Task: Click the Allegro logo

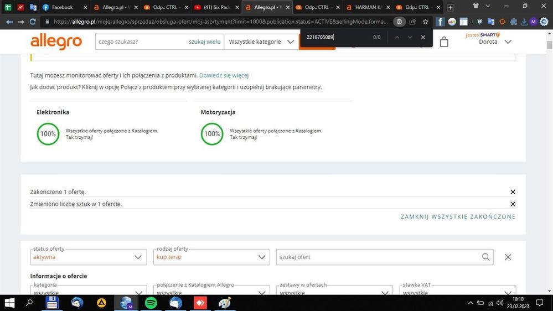Action: (x=56, y=42)
